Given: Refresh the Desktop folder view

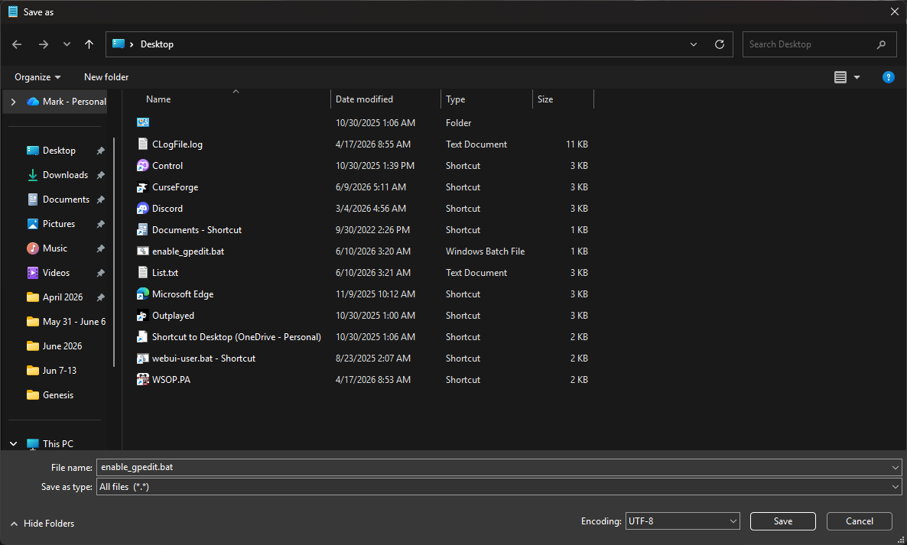Looking at the screenshot, I should pos(720,44).
